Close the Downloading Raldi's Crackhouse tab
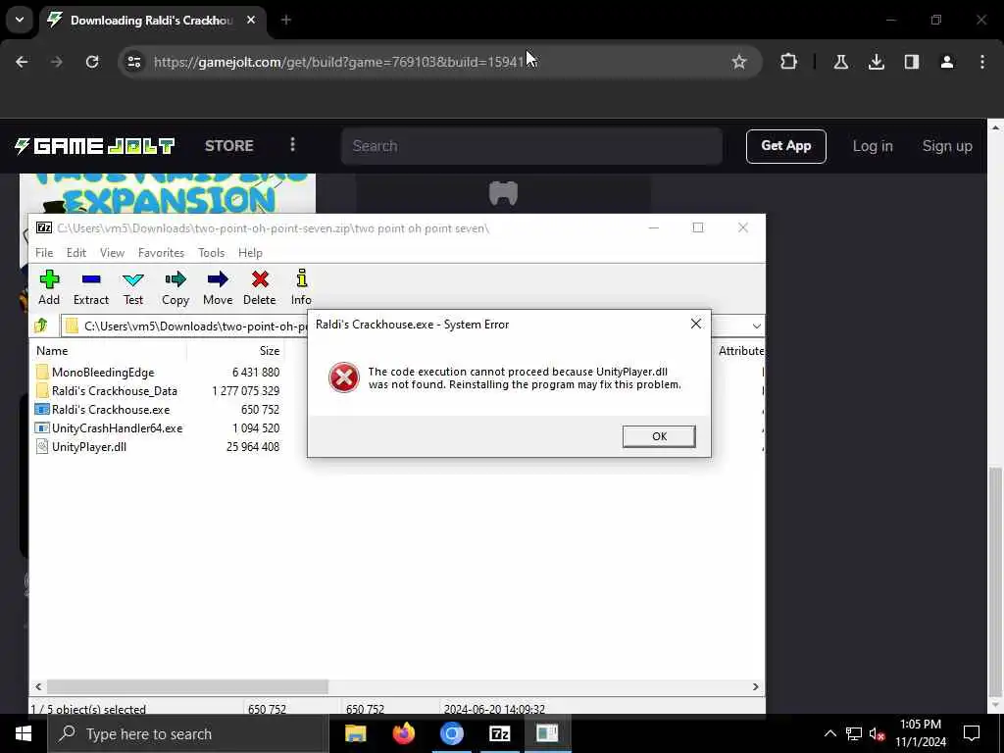This screenshot has width=1004, height=753. click(251, 20)
